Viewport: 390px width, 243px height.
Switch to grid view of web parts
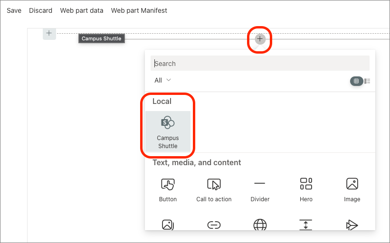pos(356,81)
